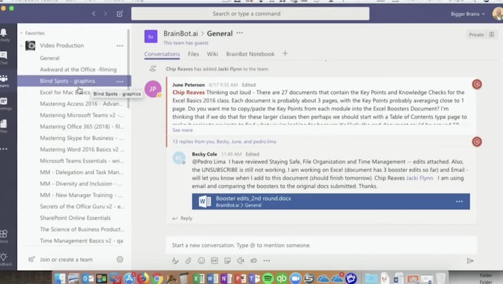The width and height of the screenshot is (503, 284).
Task: Send the message with the arrow icon
Action: coord(470,260)
